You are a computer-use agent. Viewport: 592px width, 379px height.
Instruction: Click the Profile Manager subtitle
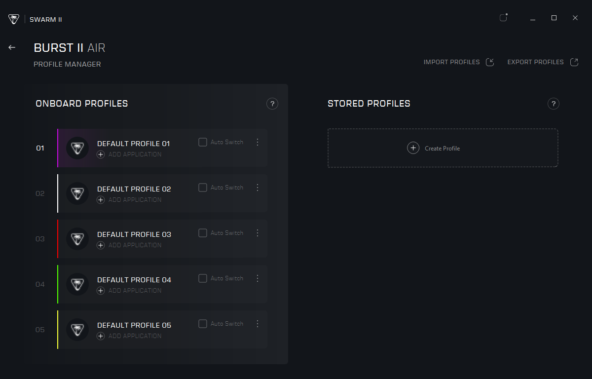pyautogui.click(x=67, y=64)
